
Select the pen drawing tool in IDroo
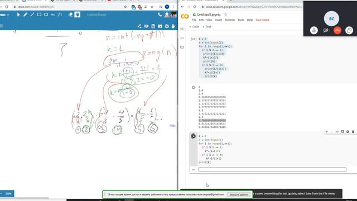(x=25, y=15)
